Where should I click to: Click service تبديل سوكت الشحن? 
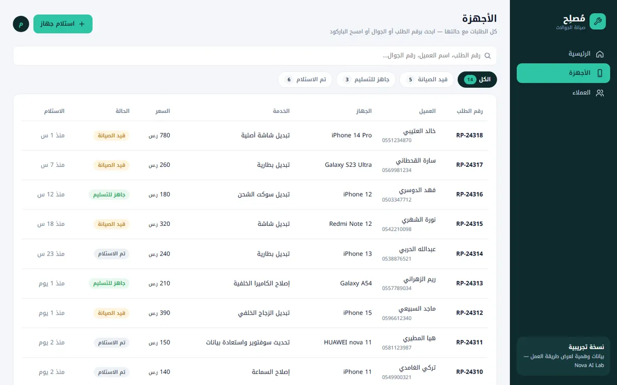point(264,195)
